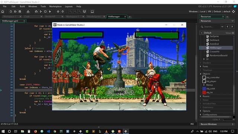238x134 pixels.
Task: Stop the running game
Action: pyautogui.click(x=45, y=12)
